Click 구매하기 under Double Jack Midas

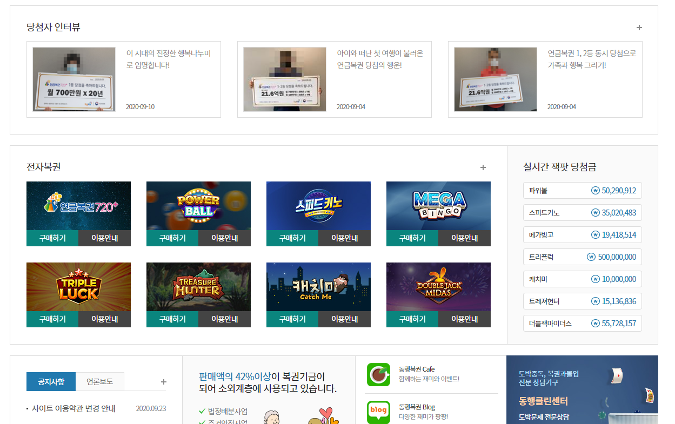click(x=412, y=319)
